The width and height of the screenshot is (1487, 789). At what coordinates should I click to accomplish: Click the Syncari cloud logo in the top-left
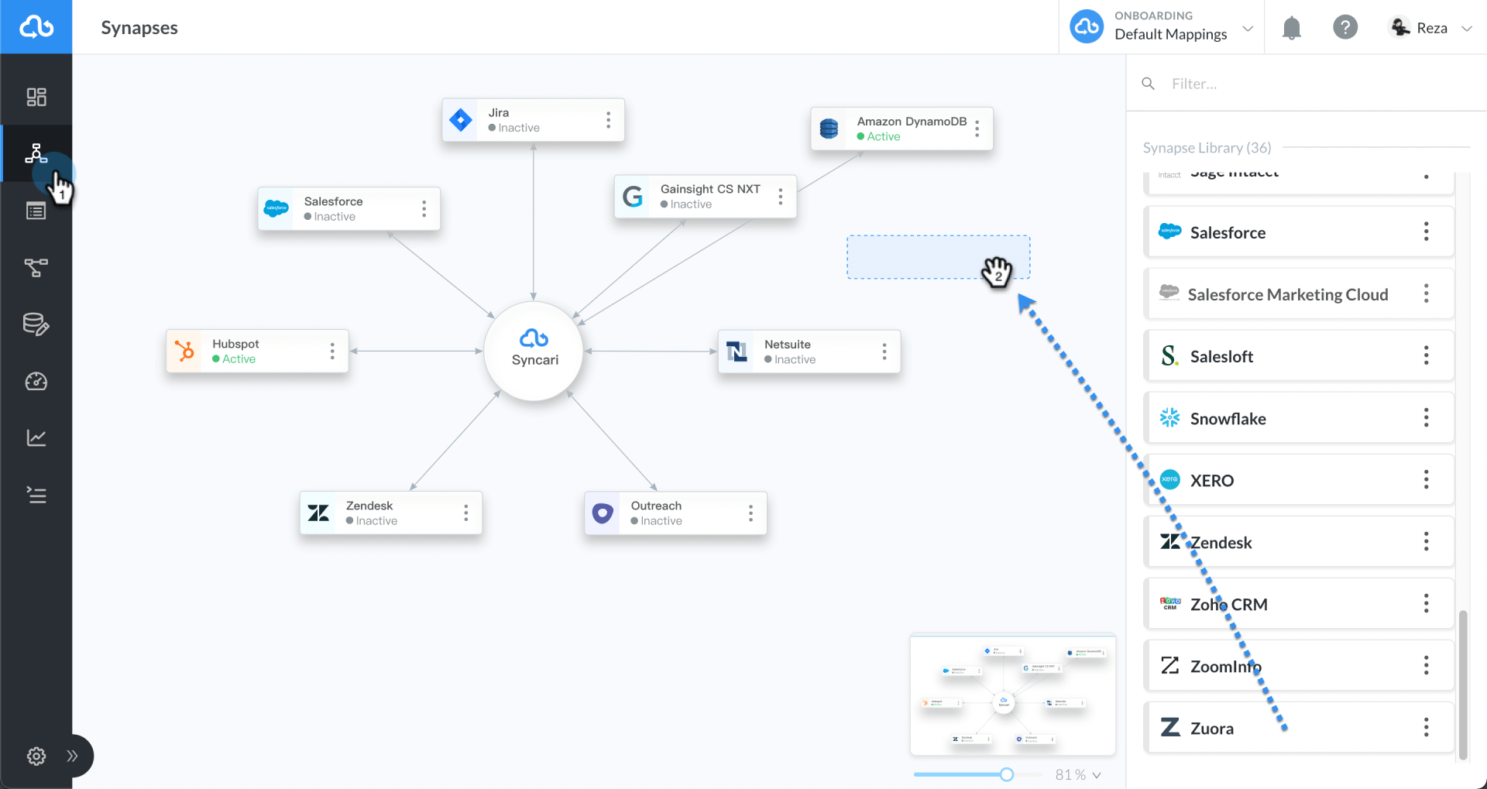click(36, 27)
